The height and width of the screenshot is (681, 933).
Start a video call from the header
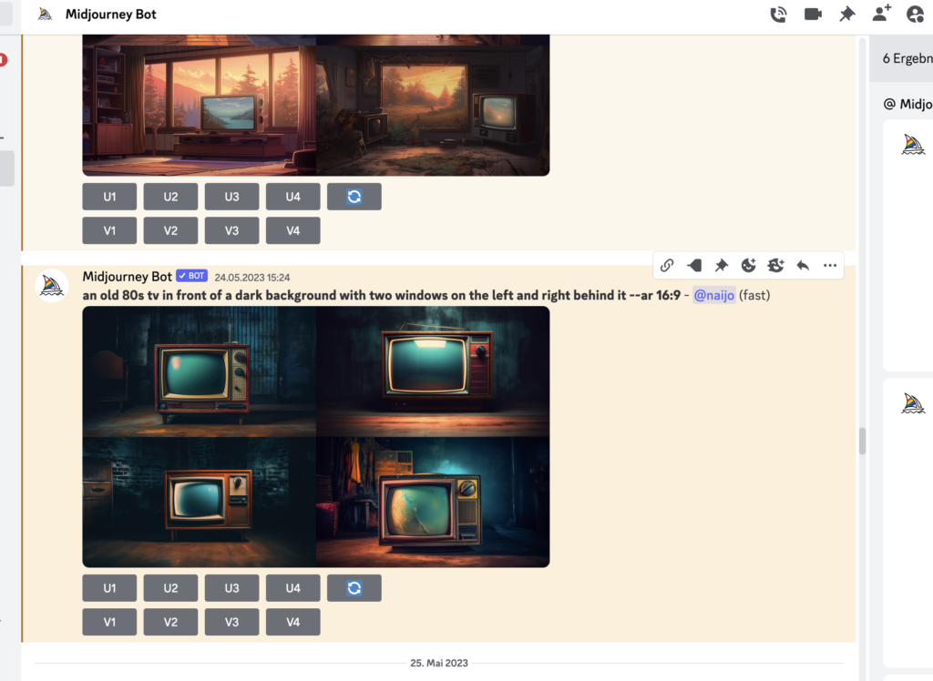[813, 14]
